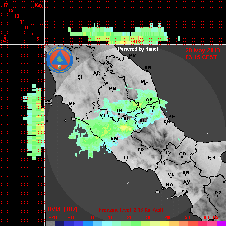Click the purple swatch at the end of the scale
The height and width of the screenshot is (226, 226).
click(x=221, y=224)
